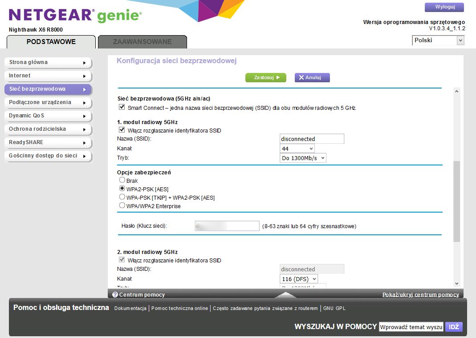Open Internet menu item

[x=48, y=76]
